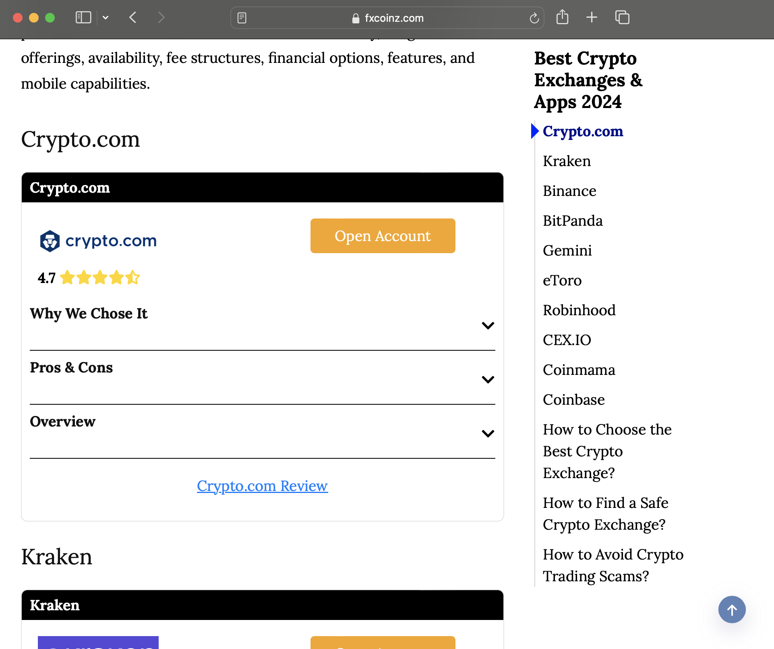The width and height of the screenshot is (774, 649).
Task: Click the 4.7 star rating icons
Action: click(x=100, y=278)
